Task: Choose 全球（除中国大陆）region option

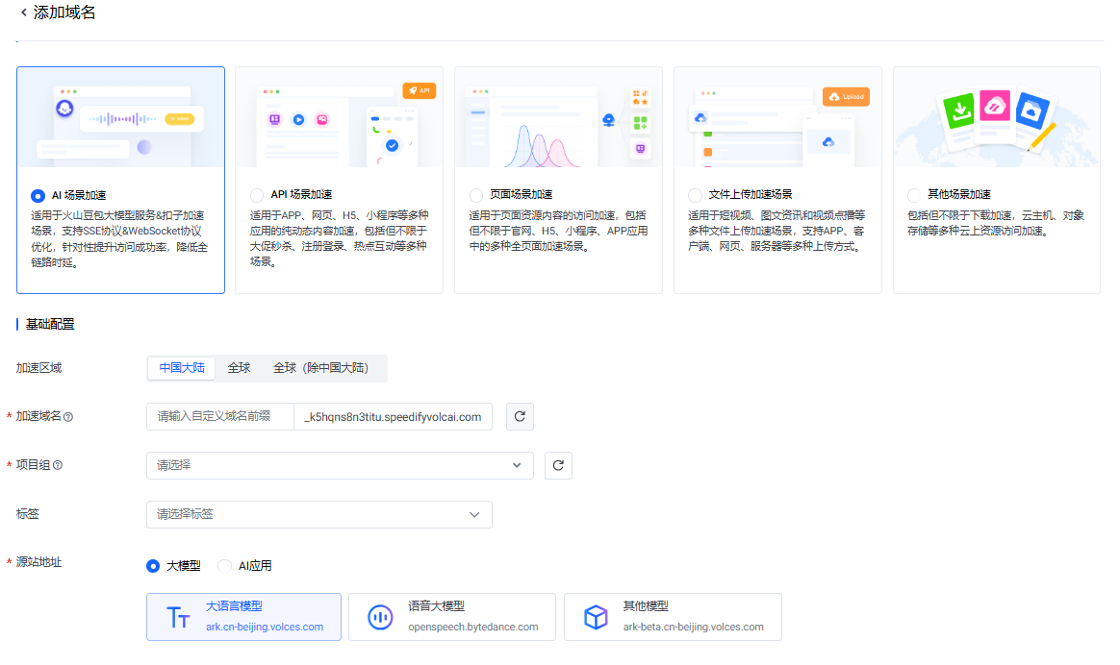Action: pos(320,368)
